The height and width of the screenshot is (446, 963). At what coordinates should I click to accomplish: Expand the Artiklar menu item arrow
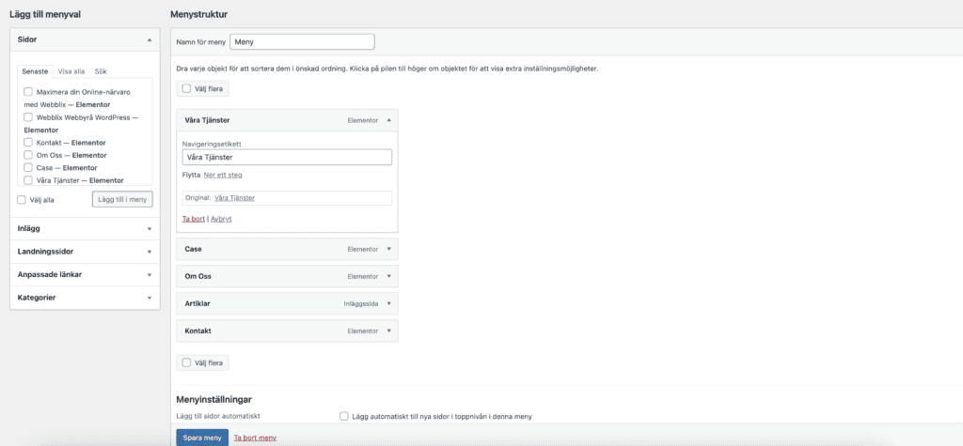pos(388,303)
